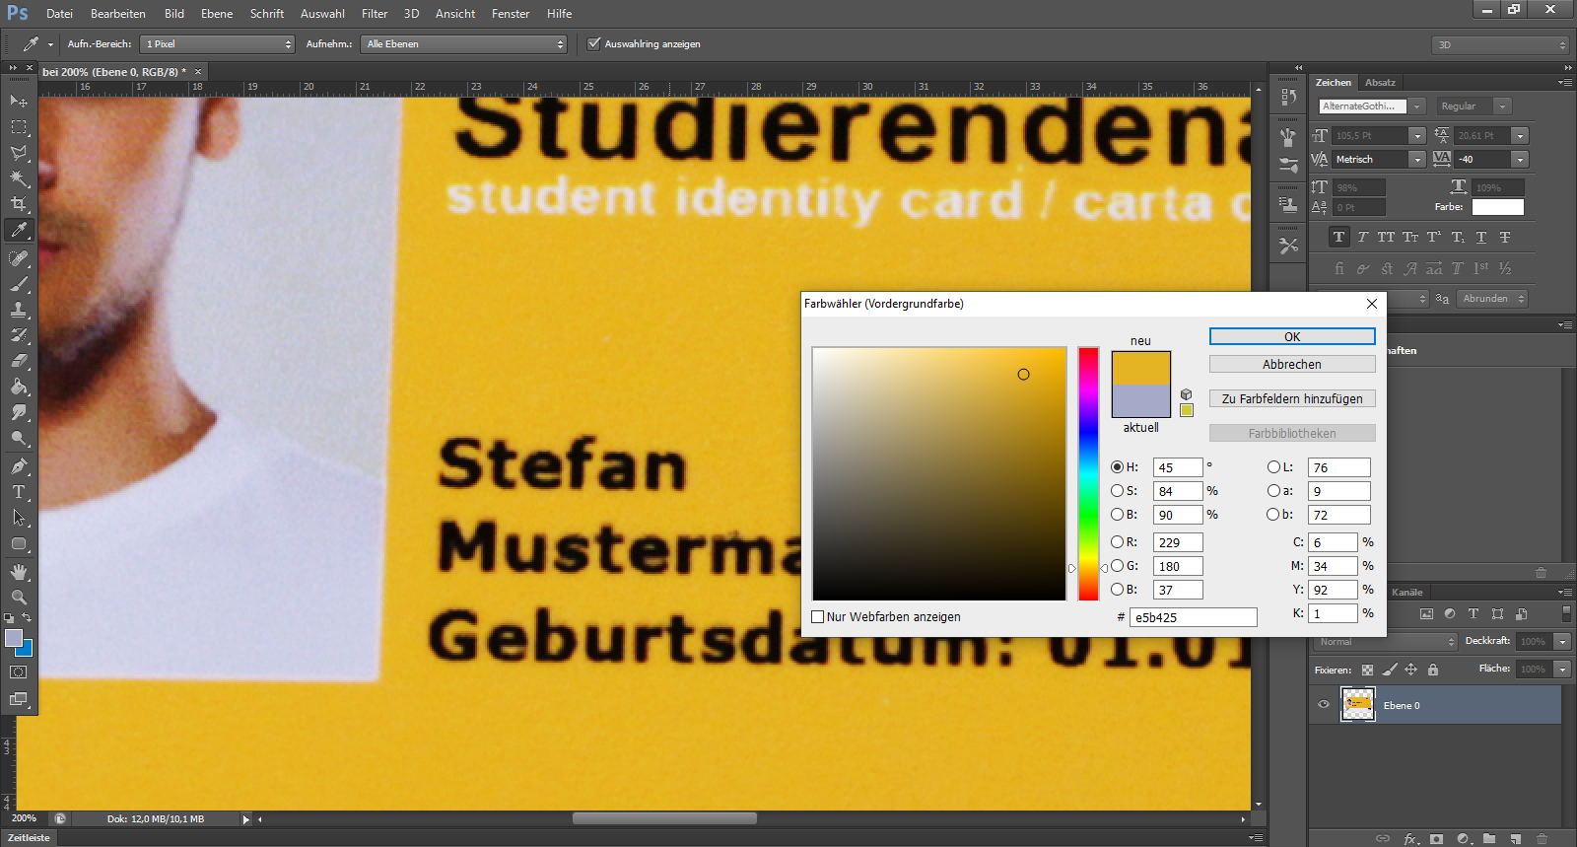The height and width of the screenshot is (847, 1577).
Task: Enable Auswahlring anzeigen checkbox
Action: tap(593, 43)
